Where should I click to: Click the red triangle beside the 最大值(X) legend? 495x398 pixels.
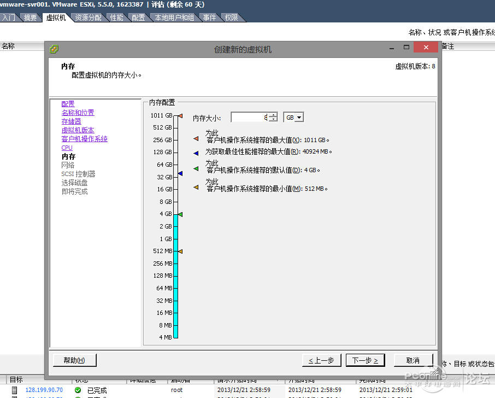(x=196, y=138)
